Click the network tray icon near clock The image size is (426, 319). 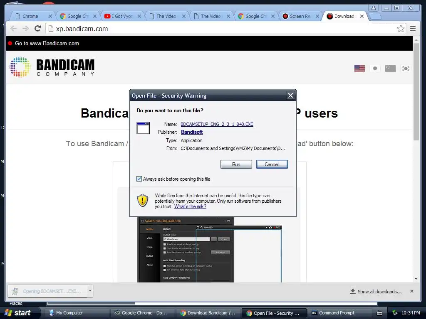point(395,313)
